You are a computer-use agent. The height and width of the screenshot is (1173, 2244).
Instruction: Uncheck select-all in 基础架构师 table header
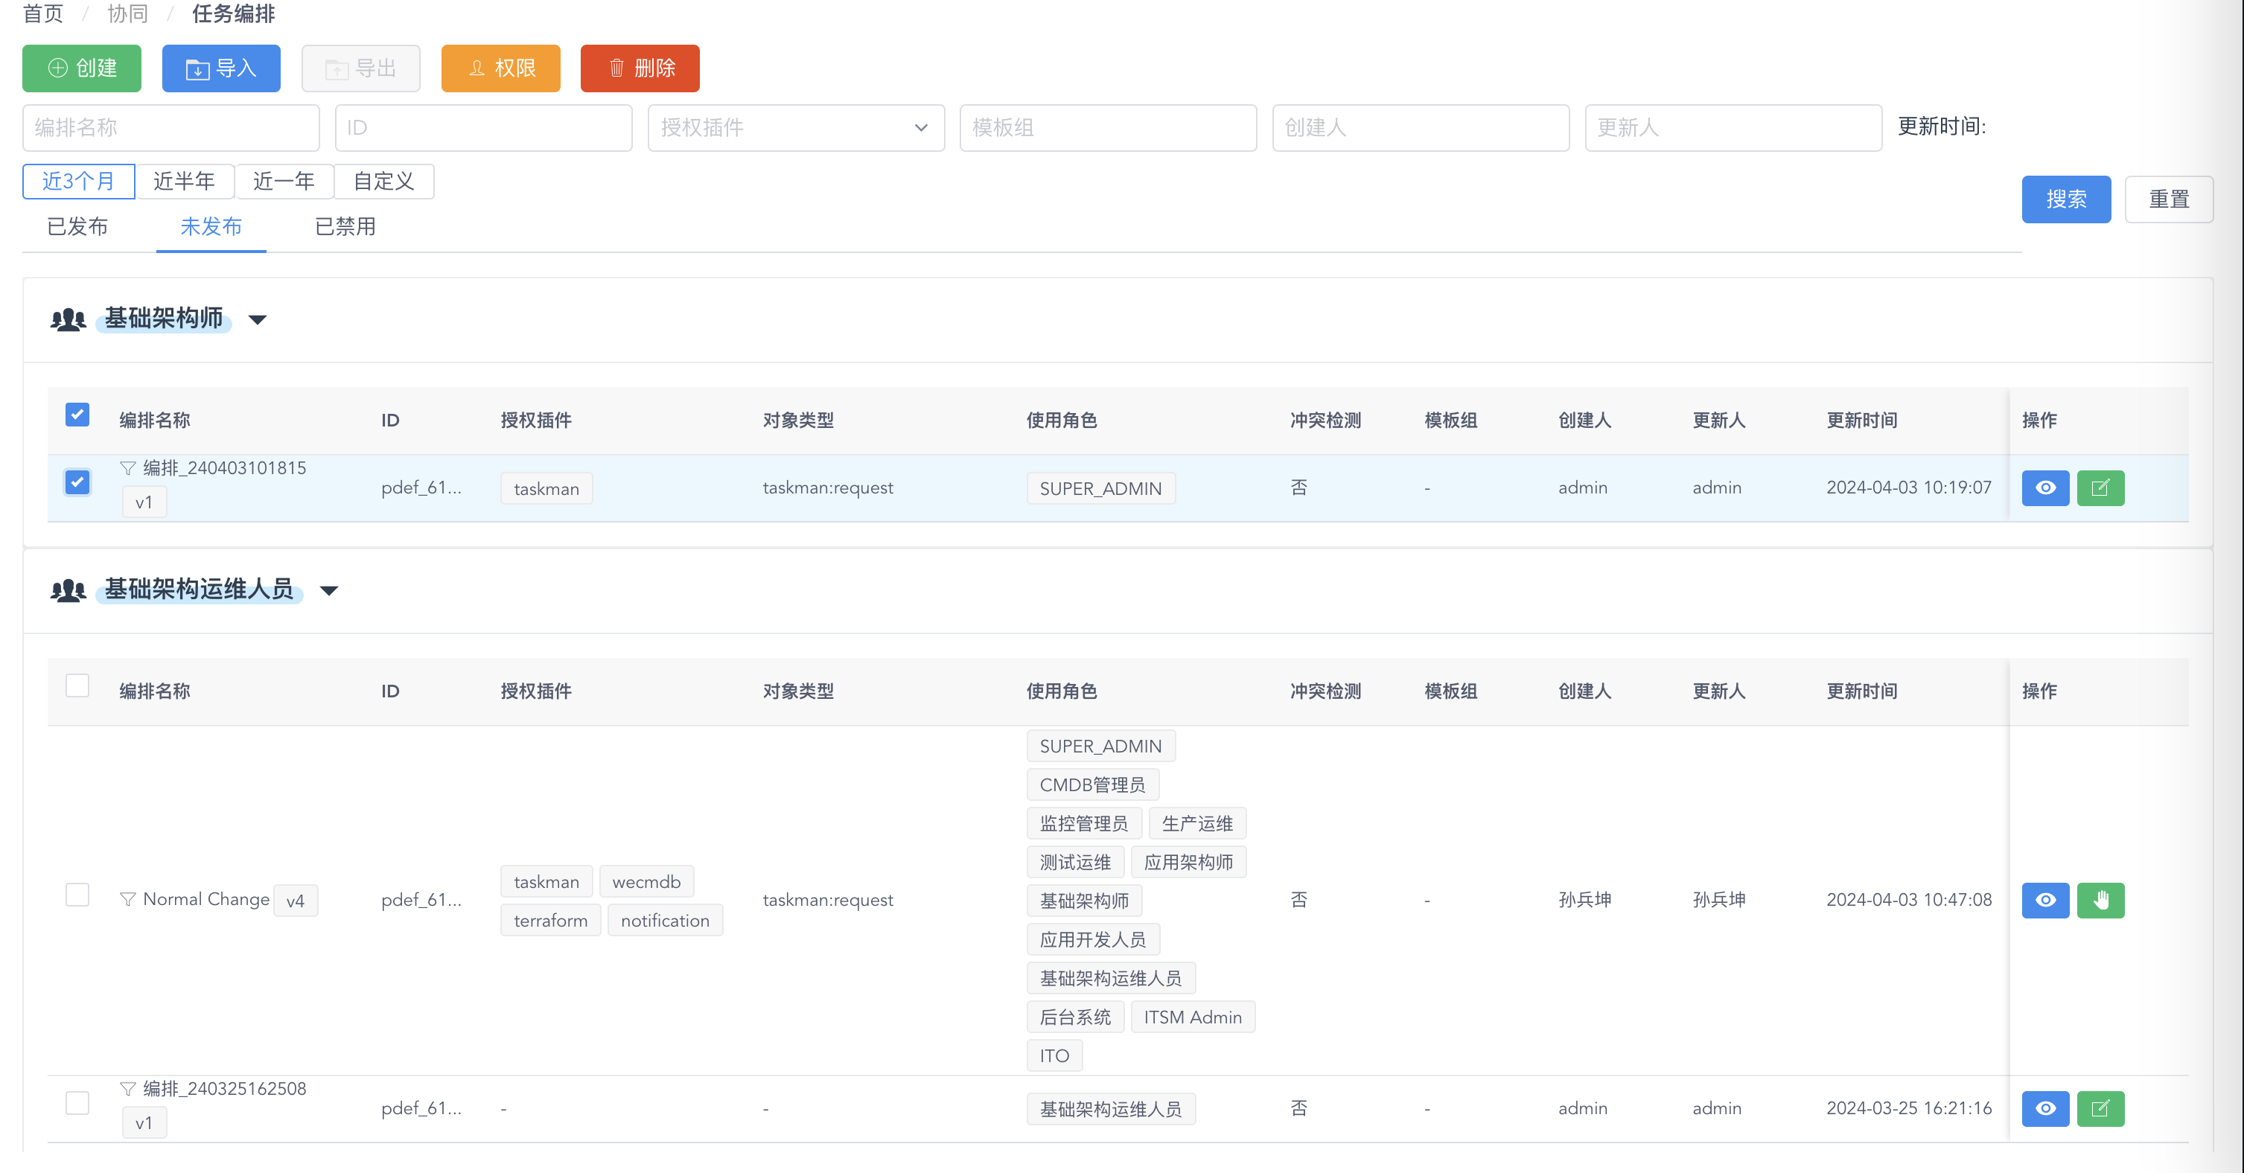coord(77,415)
